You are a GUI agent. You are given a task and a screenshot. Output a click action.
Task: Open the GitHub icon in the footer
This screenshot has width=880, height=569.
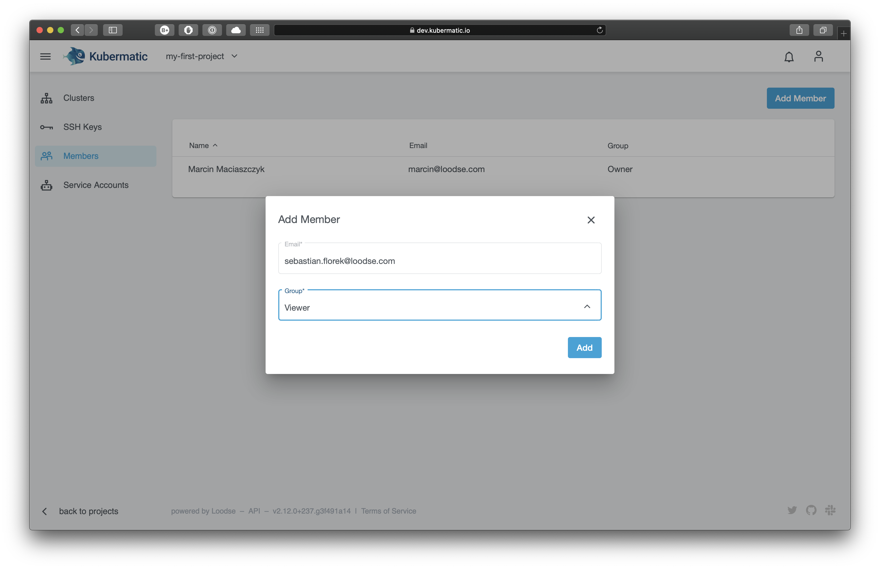pyautogui.click(x=811, y=510)
